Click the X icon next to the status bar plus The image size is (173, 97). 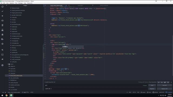[5, 92]
